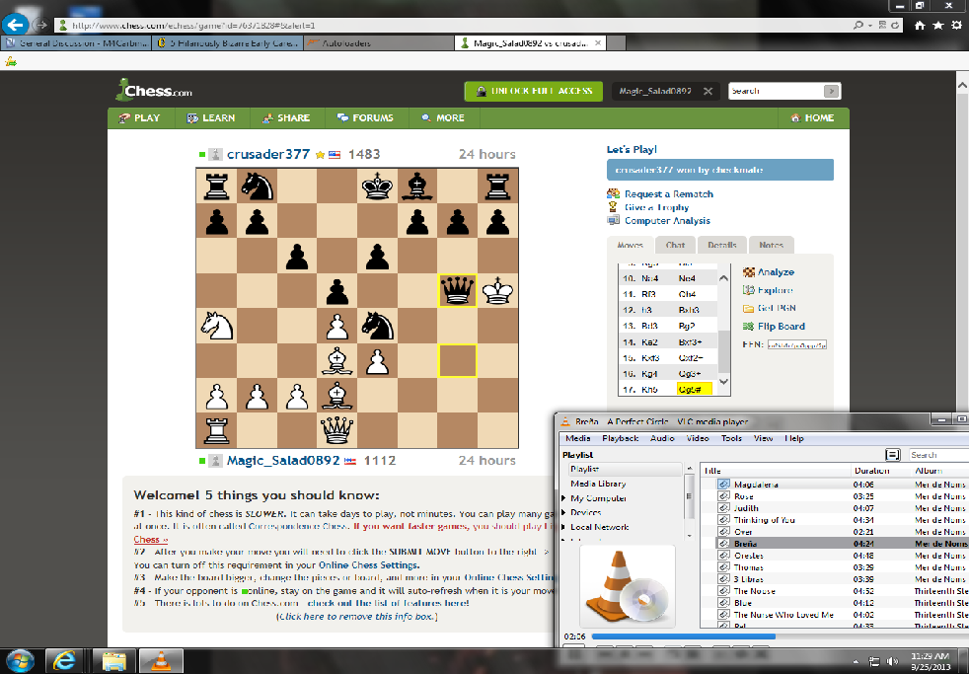The image size is (969, 674).
Task: Click the Flip Board icon
Action: [x=749, y=327]
